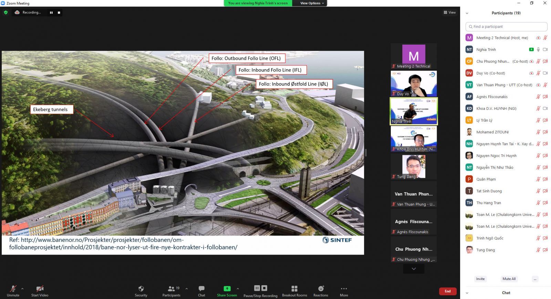Open the Chat bubble icon

(201, 289)
